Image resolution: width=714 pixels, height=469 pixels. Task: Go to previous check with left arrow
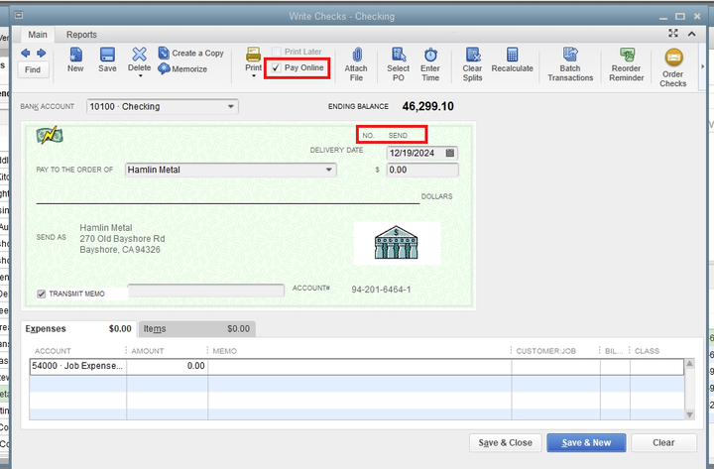[25, 54]
